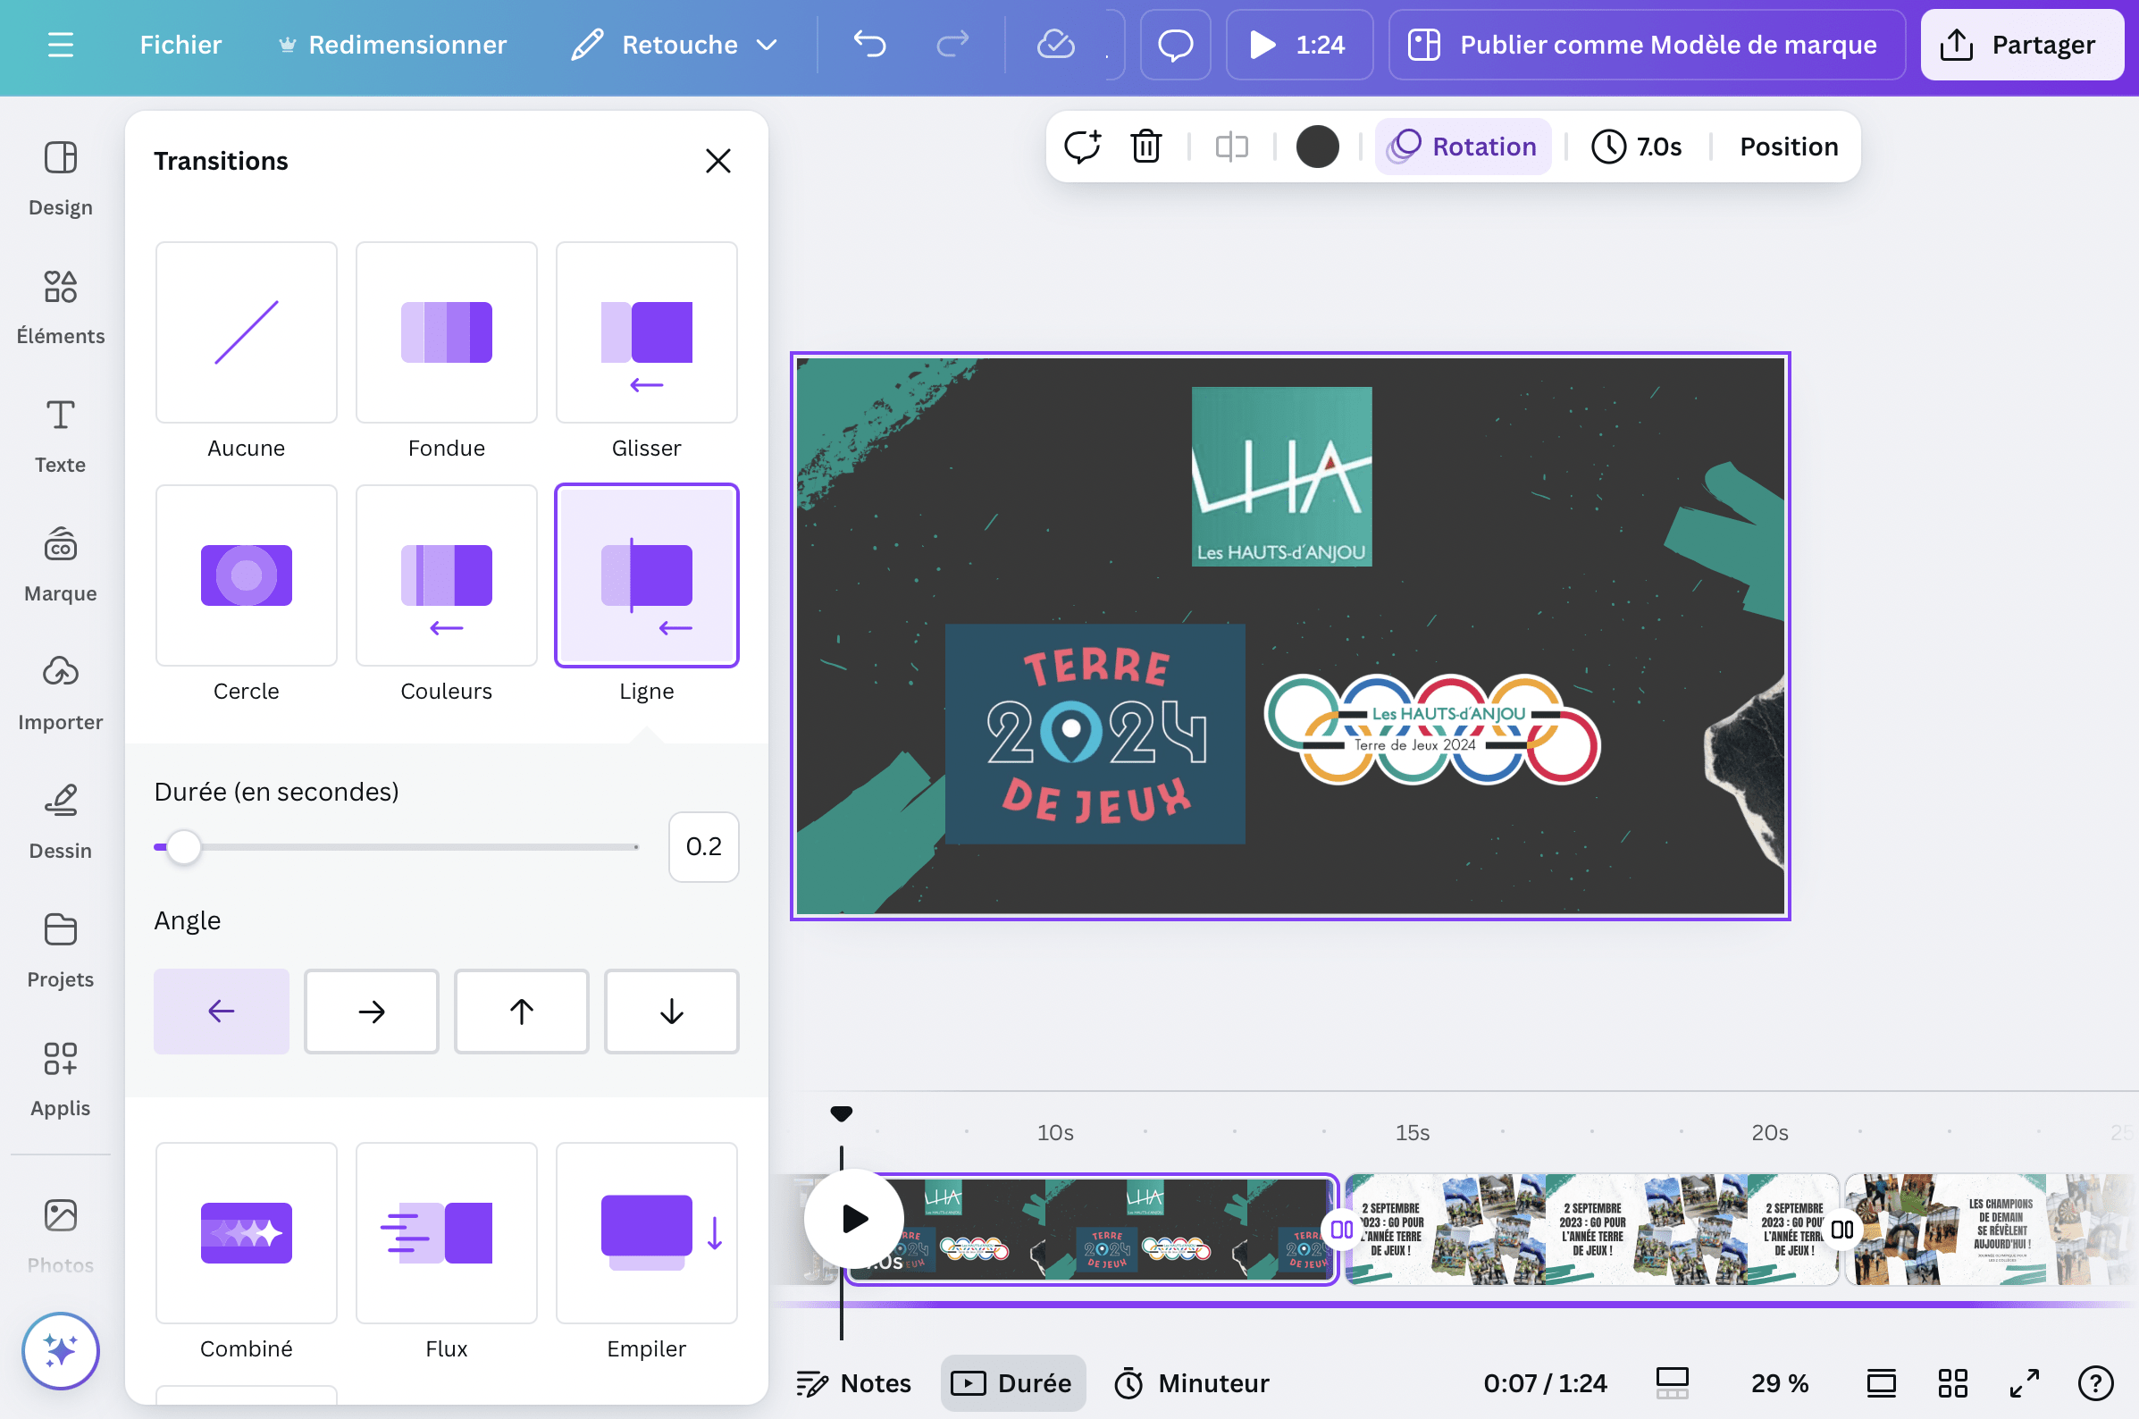Select the Aucune transition

pyautogui.click(x=246, y=332)
